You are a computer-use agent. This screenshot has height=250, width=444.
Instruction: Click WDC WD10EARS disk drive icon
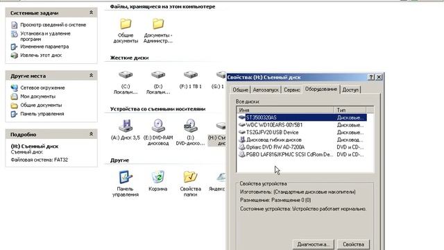[242, 125]
